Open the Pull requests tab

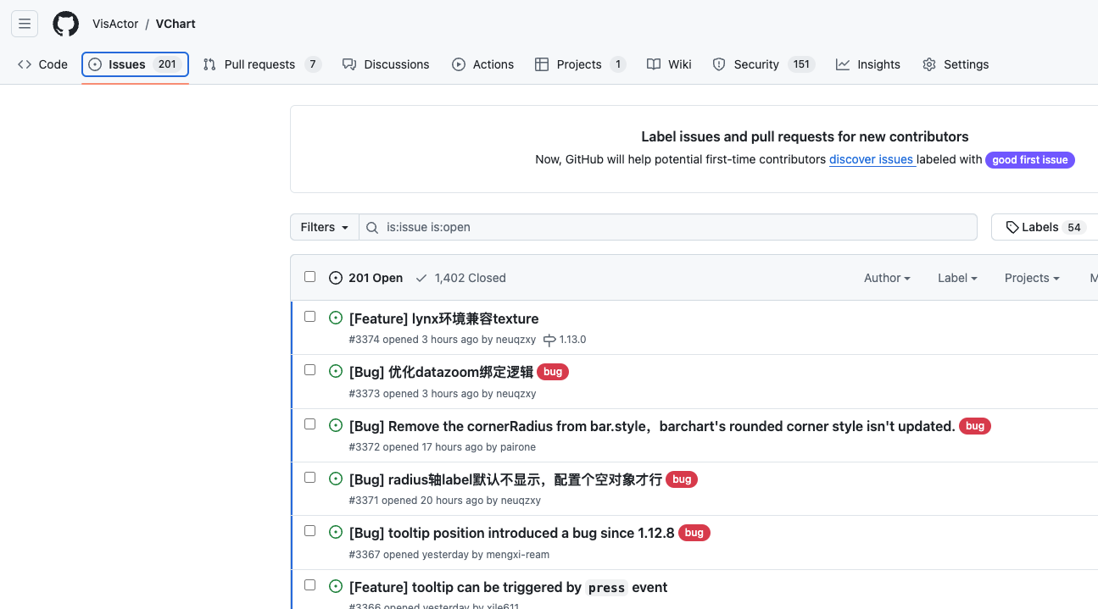point(262,64)
